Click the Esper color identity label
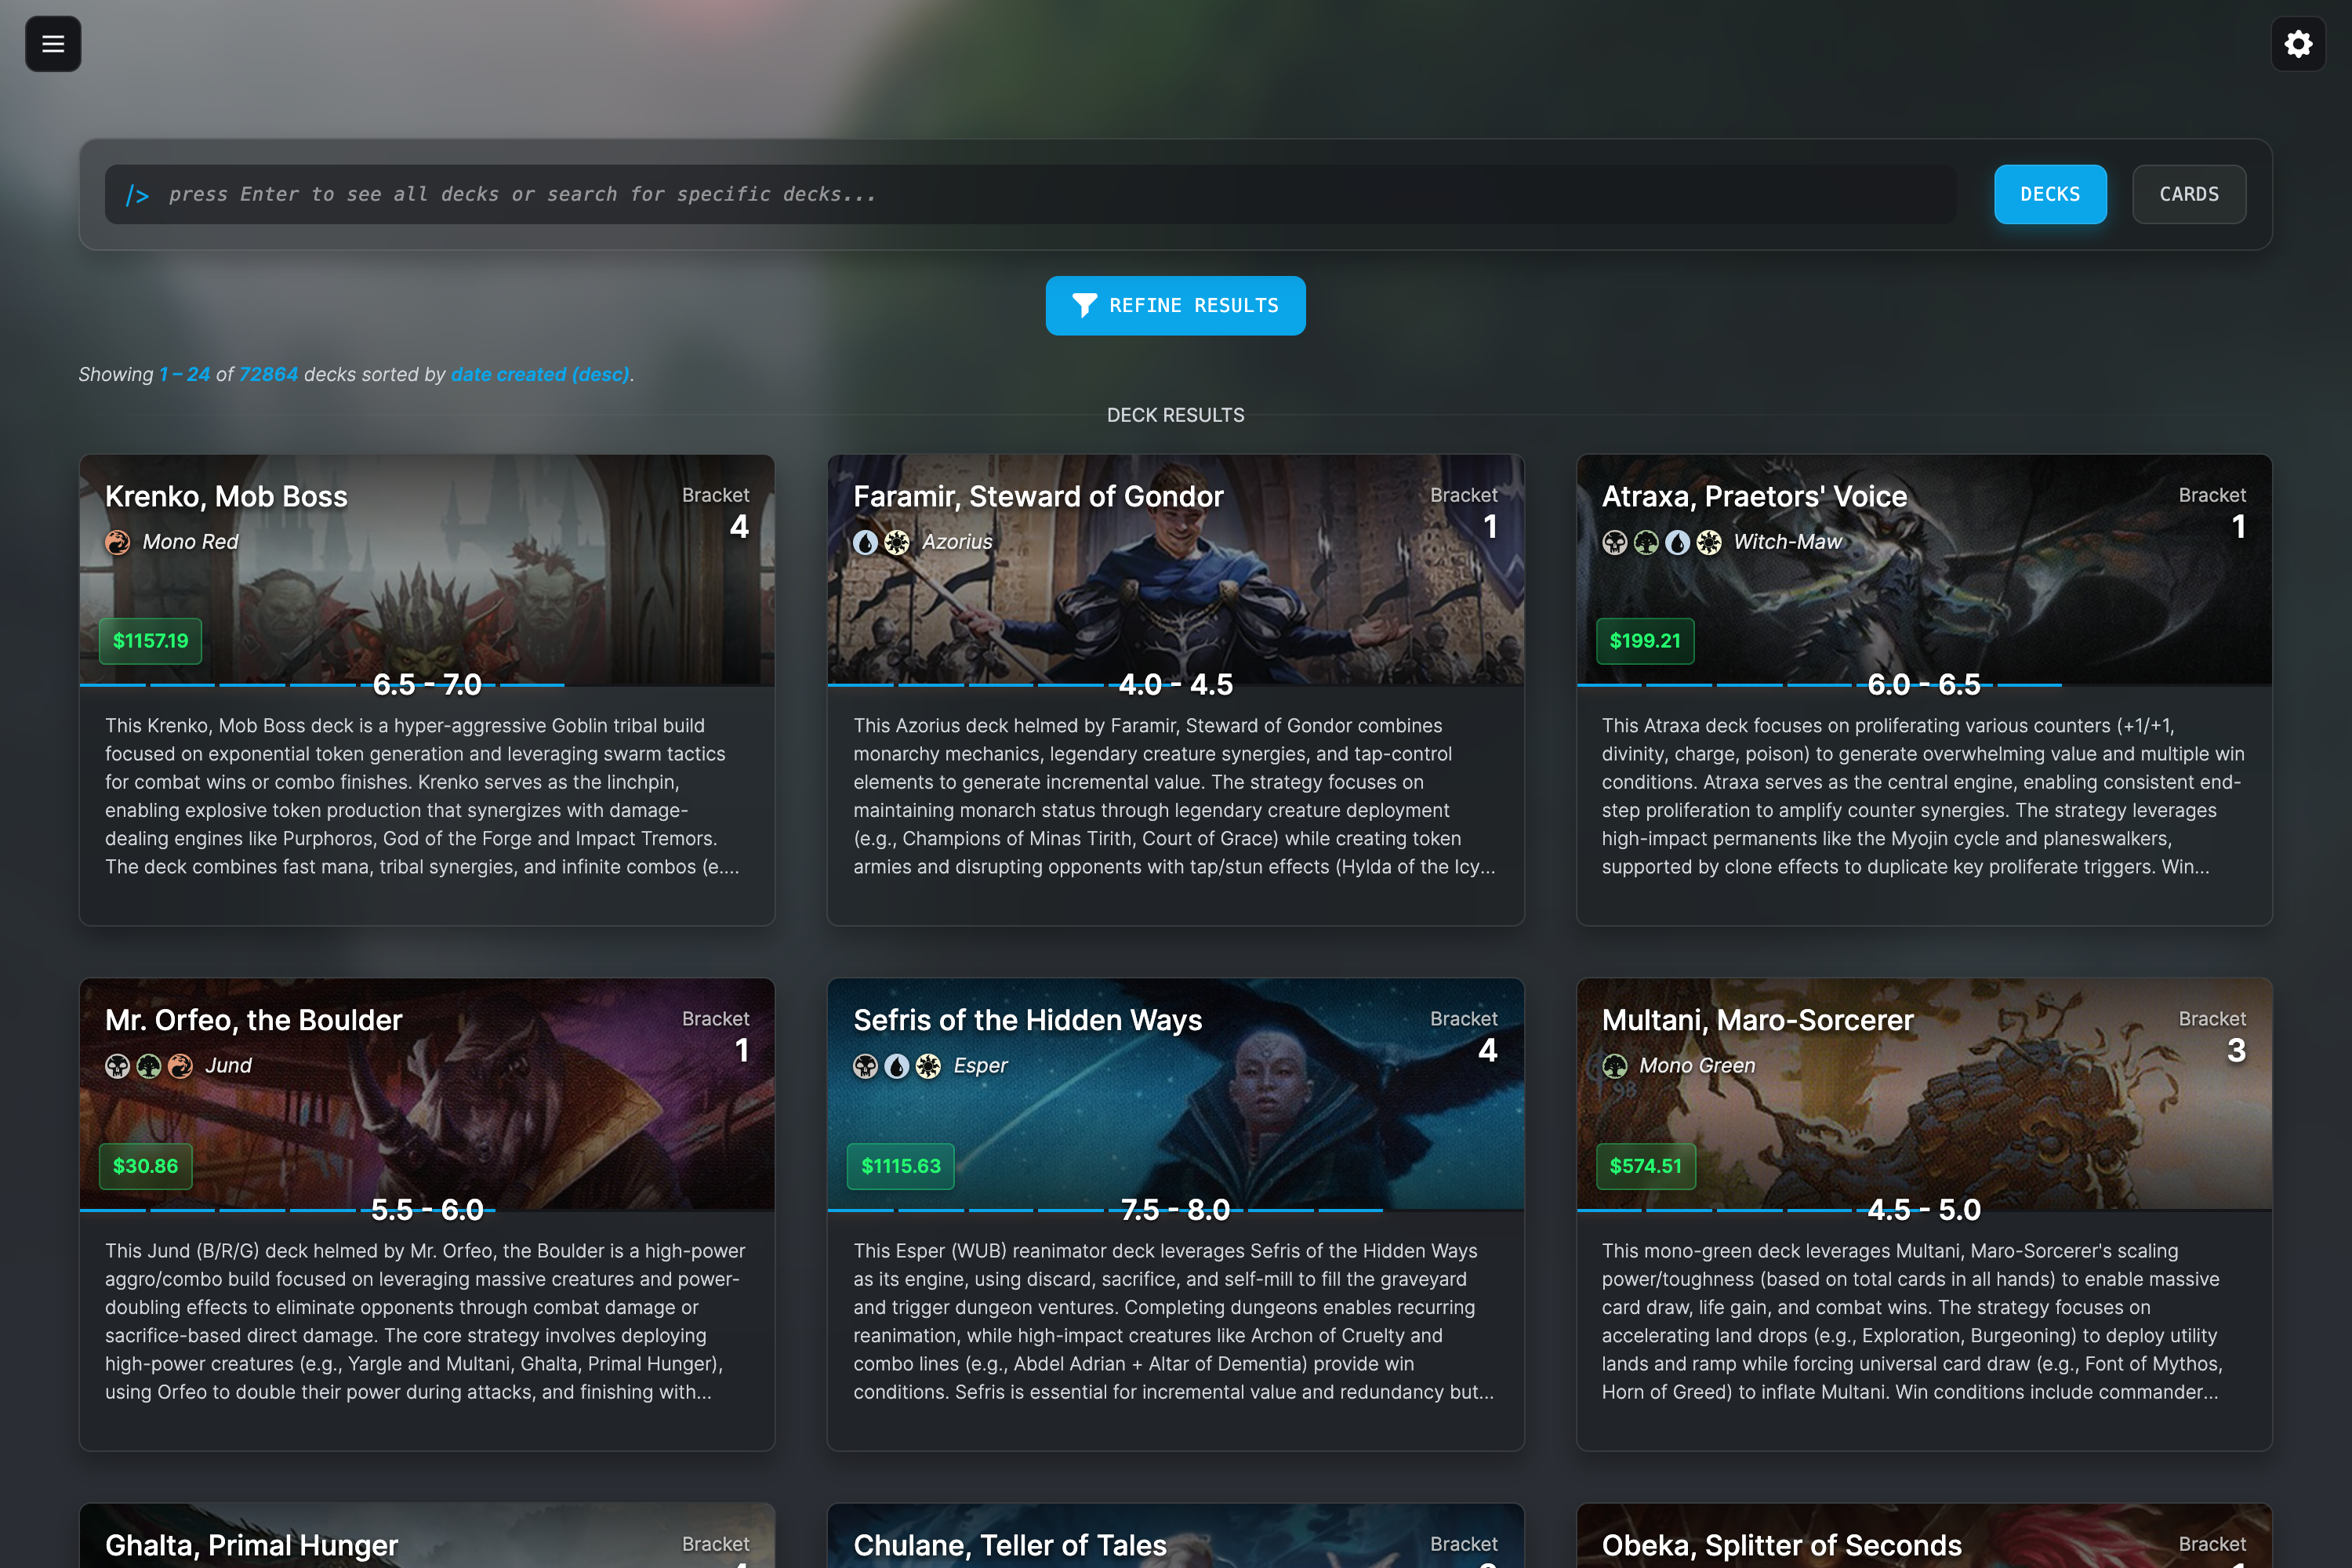The height and width of the screenshot is (1568, 2352). (x=980, y=1066)
